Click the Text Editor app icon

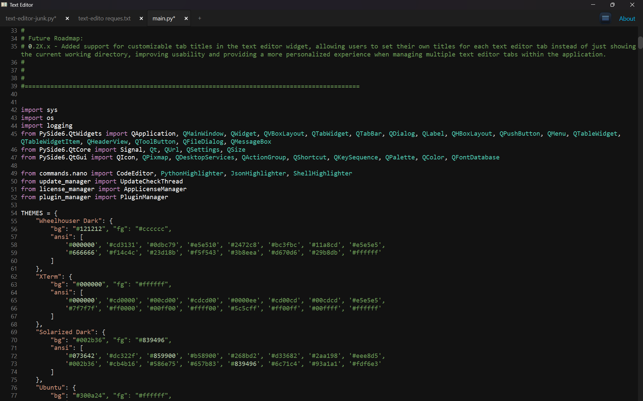click(x=4, y=5)
